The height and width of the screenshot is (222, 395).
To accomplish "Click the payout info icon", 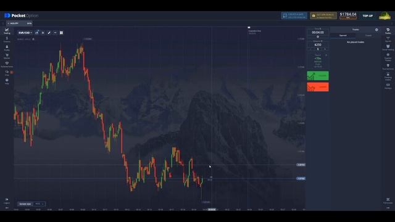I will 326,55.
